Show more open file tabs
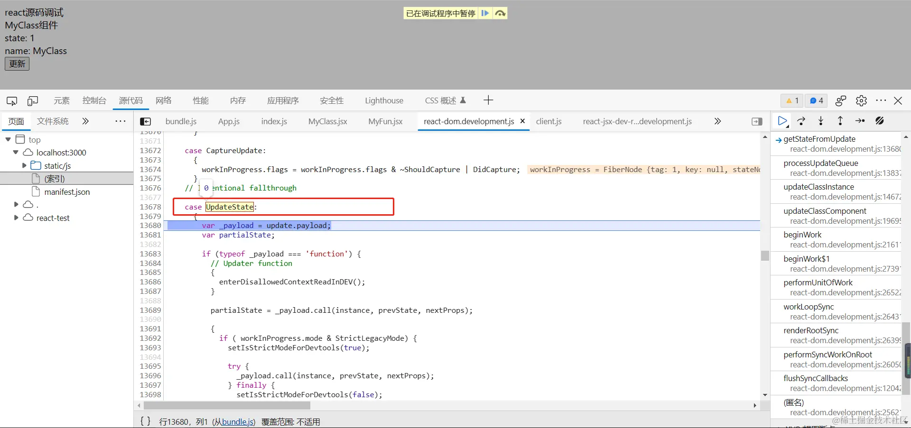Viewport: 911px width, 428px height. click(x=717, y=121)
